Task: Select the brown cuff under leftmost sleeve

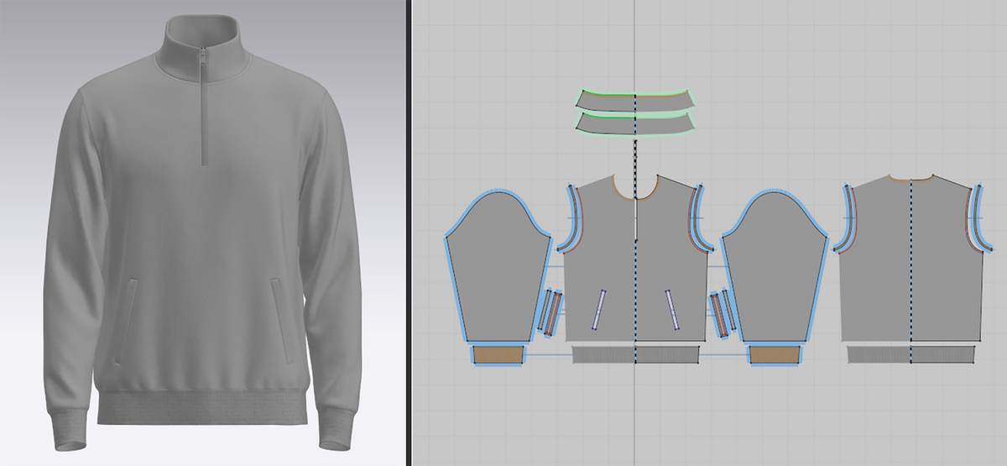Action: (x=498, y=356)
